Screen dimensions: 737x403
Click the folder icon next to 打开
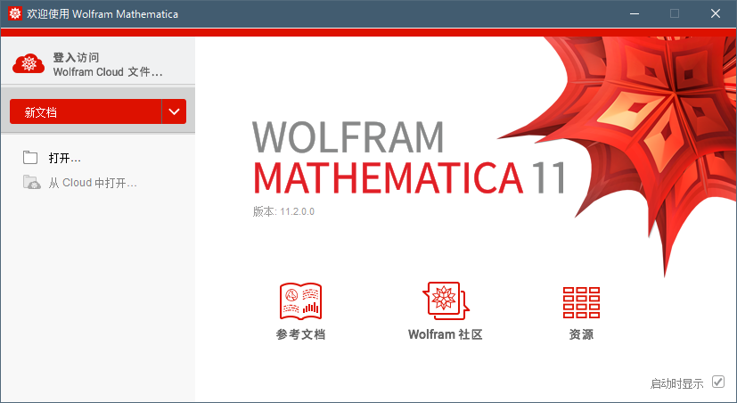30,158
